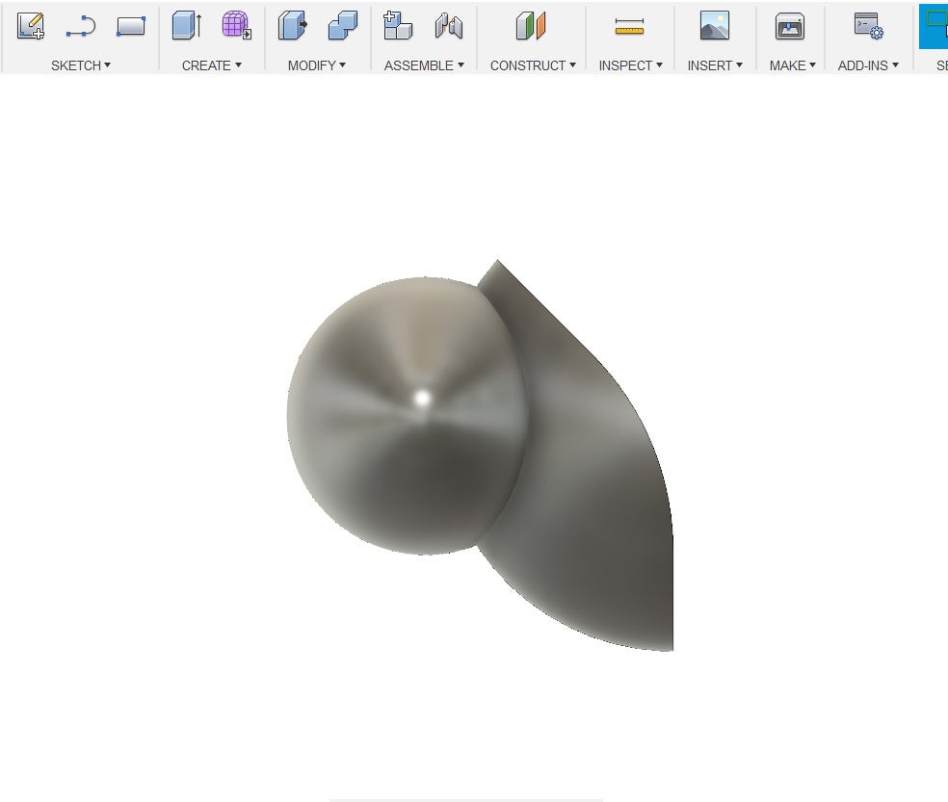Launch the Create Form tool
The image size is (948, 802).
coord(236,27)
